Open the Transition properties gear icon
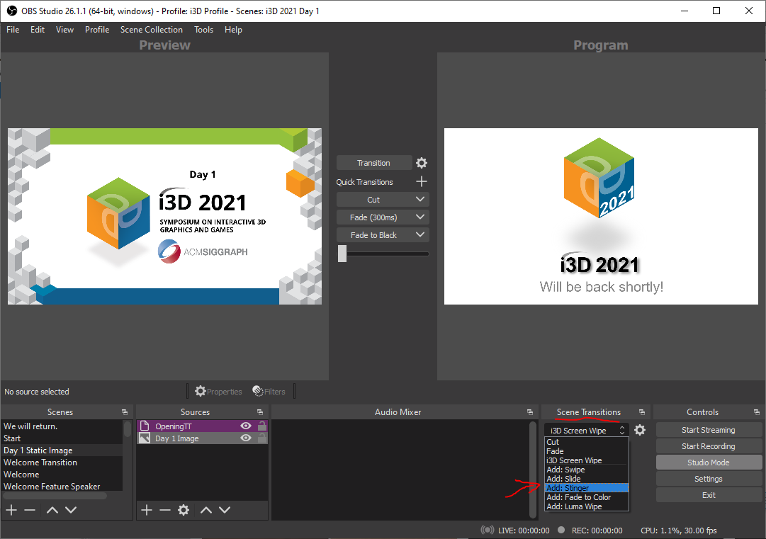This screenshot has width=766, height=539. pyautogui.click(x=422, y=162)
